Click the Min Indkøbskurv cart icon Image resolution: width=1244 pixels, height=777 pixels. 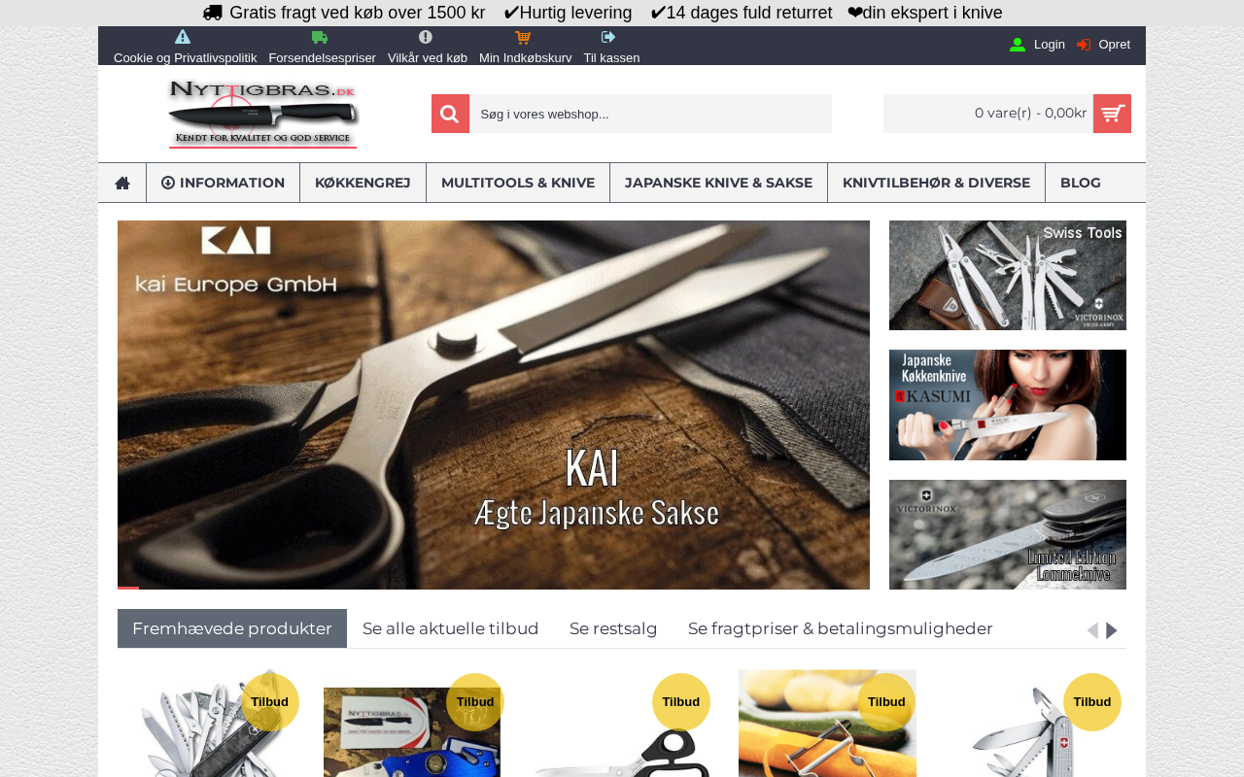[x=523, y=37]
